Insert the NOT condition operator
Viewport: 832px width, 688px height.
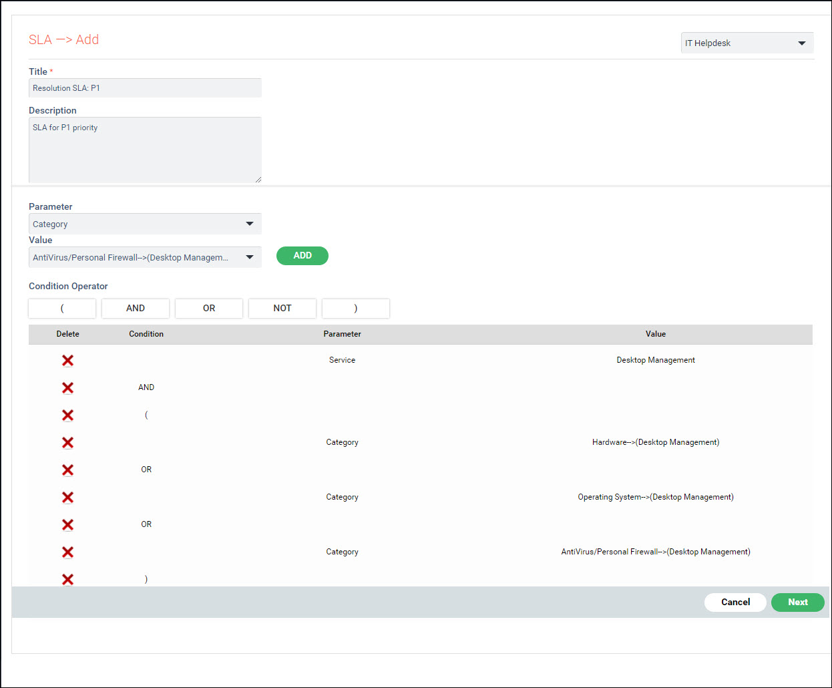282,308
